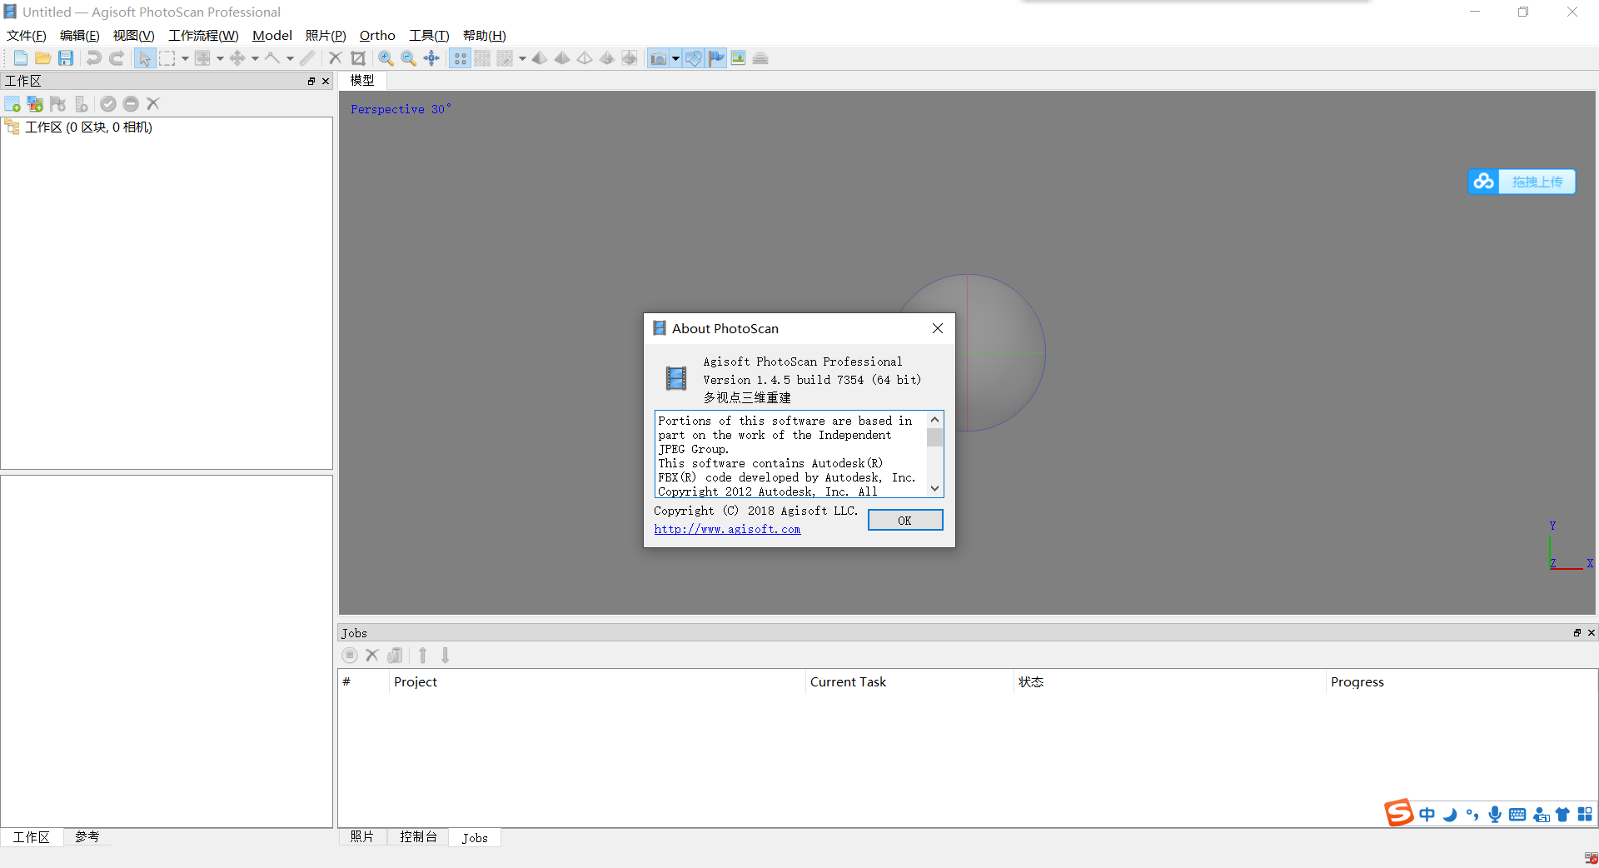Show the tiled model view
Viewport: 1599px width, 868px height.
(630, 58)
